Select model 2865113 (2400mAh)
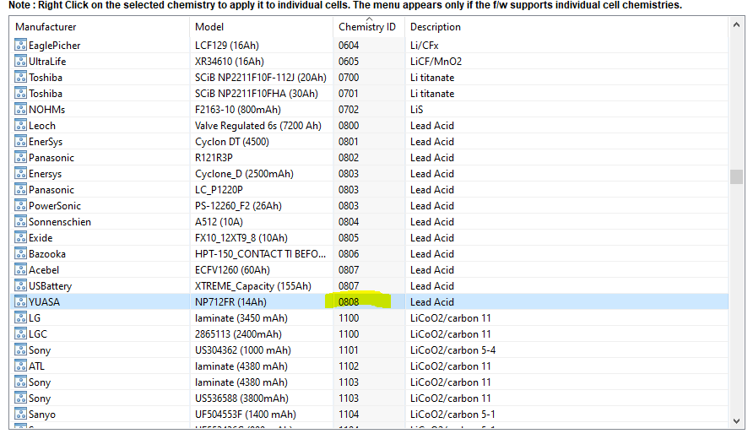The width and height of the screenshot is (753, 439). [238, 334]
